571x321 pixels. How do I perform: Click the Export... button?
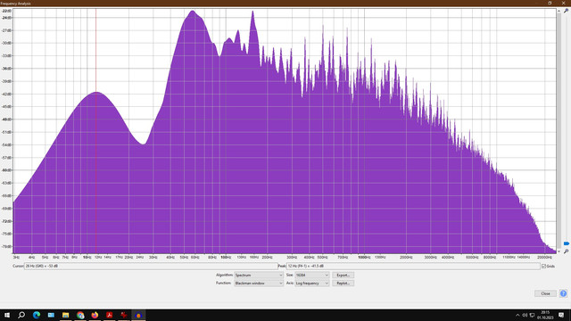tap(343, 276)
